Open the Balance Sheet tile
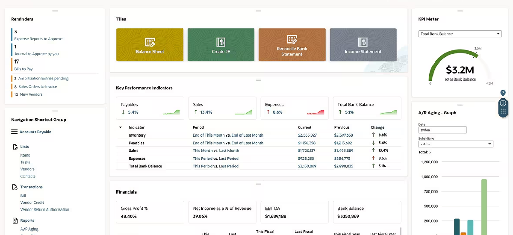The width and height of the screenshot is (513, 235). coord(150,45)
